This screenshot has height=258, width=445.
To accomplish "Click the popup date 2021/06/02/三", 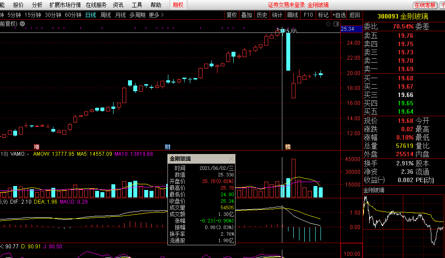I will pos(217,168).
